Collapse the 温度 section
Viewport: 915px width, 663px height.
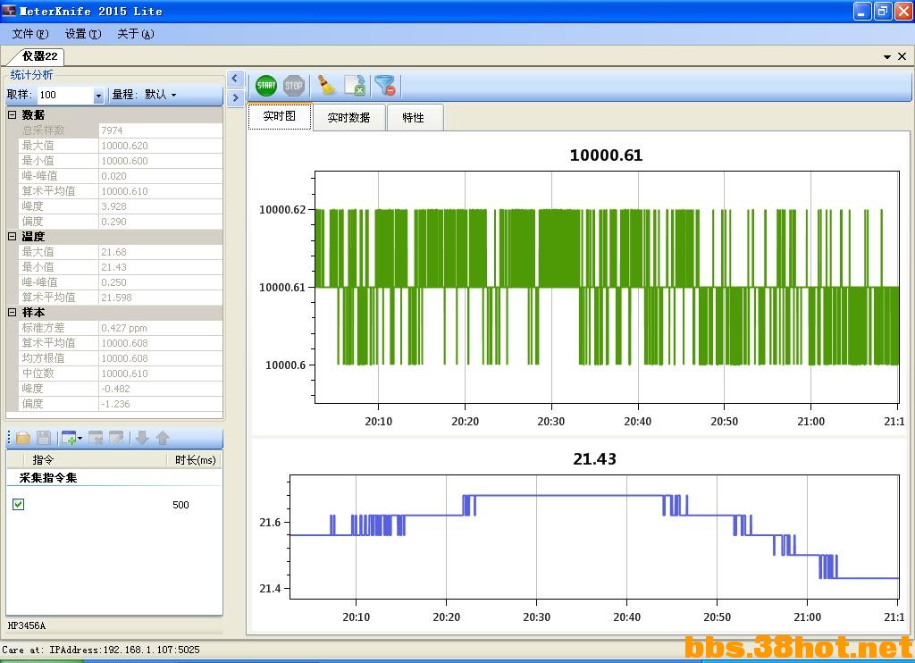[x=12, y=237]
